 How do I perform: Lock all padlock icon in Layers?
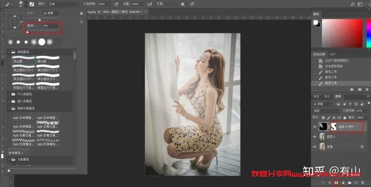click(345, 118)
